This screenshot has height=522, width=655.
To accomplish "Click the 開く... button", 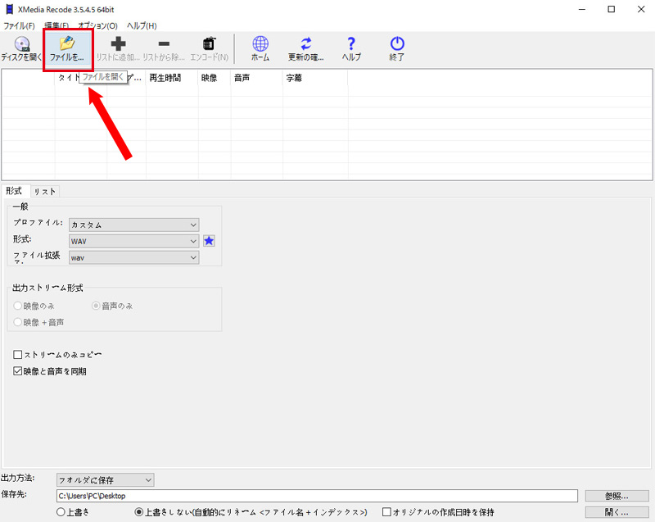I will point(617,512).
